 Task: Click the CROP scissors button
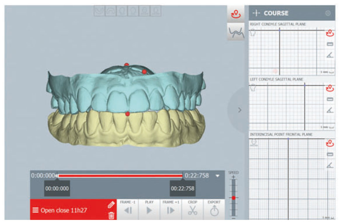click(192, 209)
